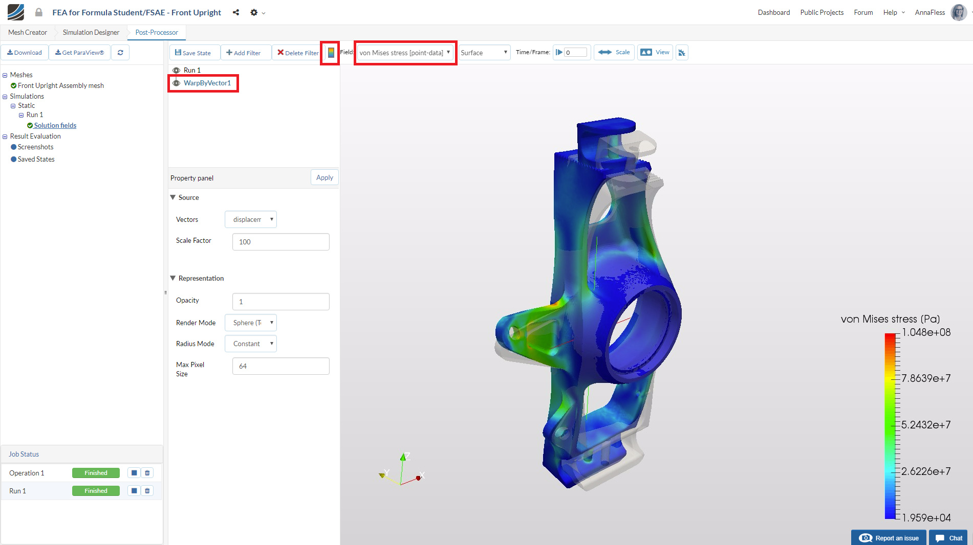973x545 pixels.
Task: Collapse the Run 1 tree node
Action: coord(21,115)
